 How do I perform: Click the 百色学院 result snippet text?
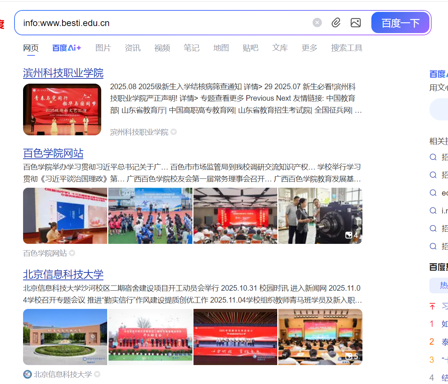(192, 173)
